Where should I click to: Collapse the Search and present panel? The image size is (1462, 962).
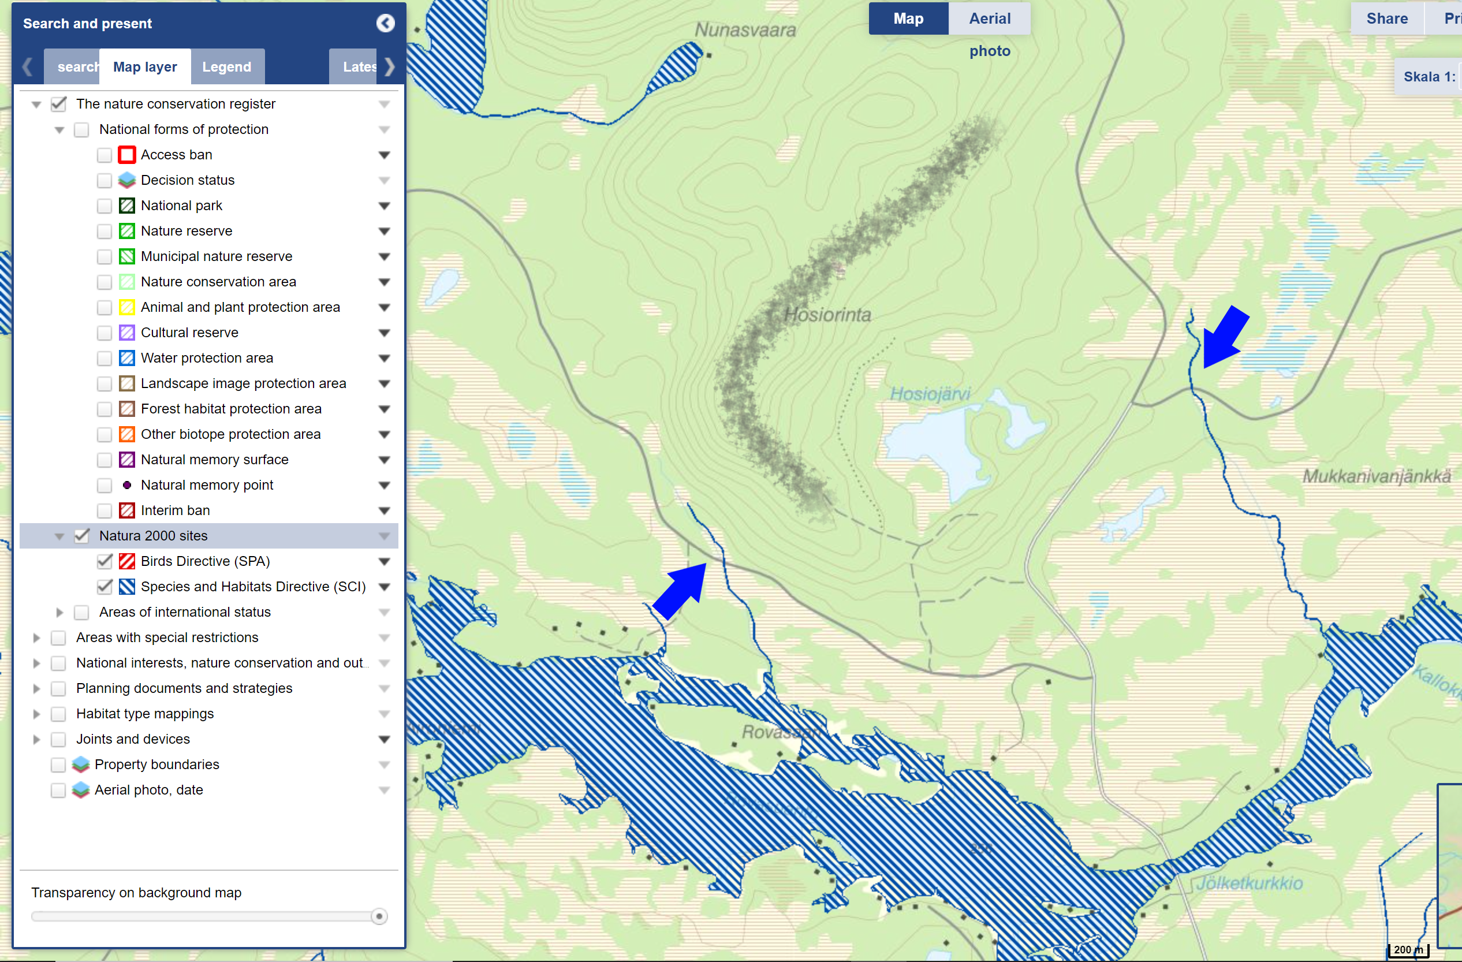coord(385,23)
